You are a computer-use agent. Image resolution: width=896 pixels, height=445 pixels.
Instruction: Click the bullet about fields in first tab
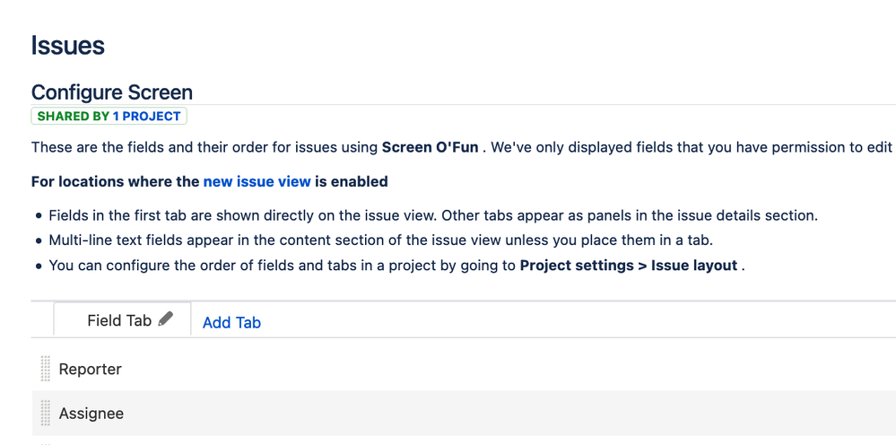coord(433,216)
